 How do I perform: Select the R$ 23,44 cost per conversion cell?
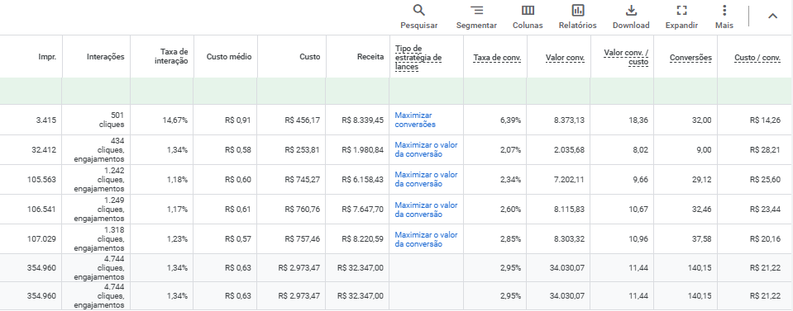coord(765,210)
